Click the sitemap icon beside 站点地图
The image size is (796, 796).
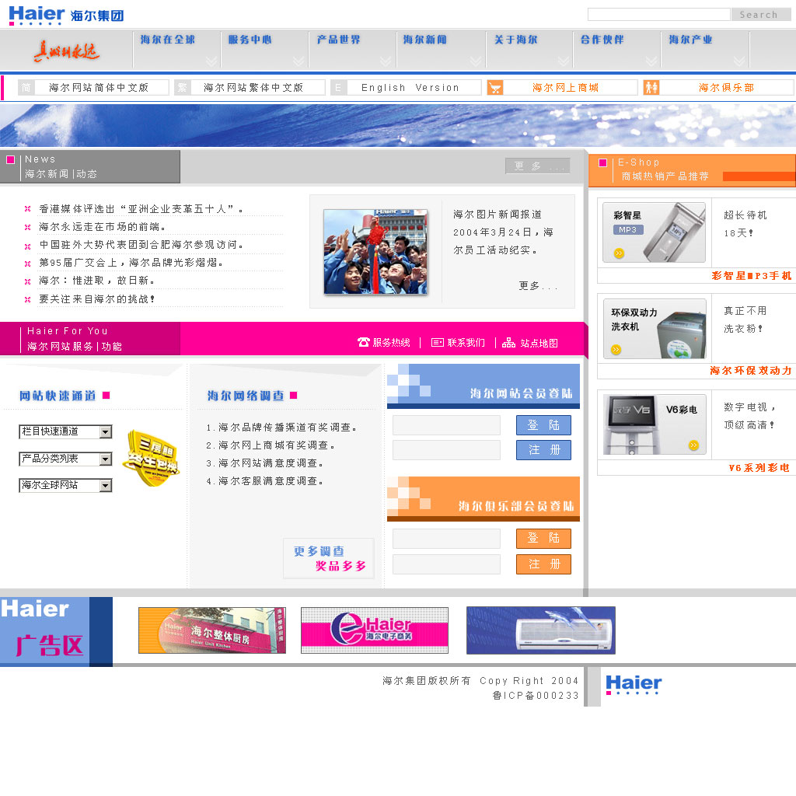[x=508, y=343]
